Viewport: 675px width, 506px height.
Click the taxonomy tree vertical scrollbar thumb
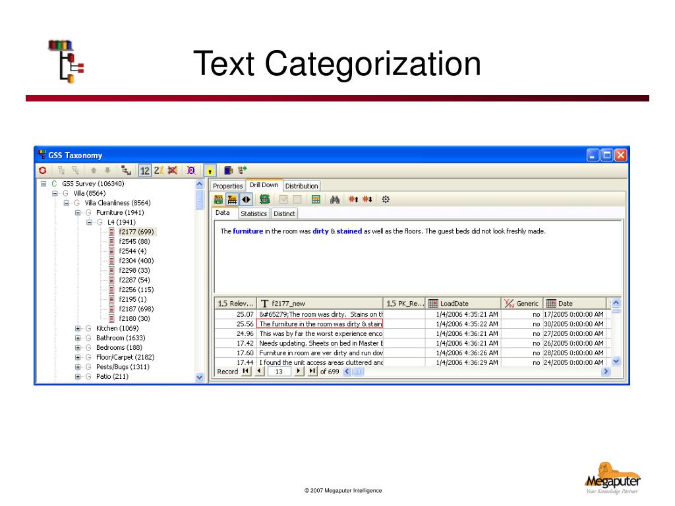[199, 199]
